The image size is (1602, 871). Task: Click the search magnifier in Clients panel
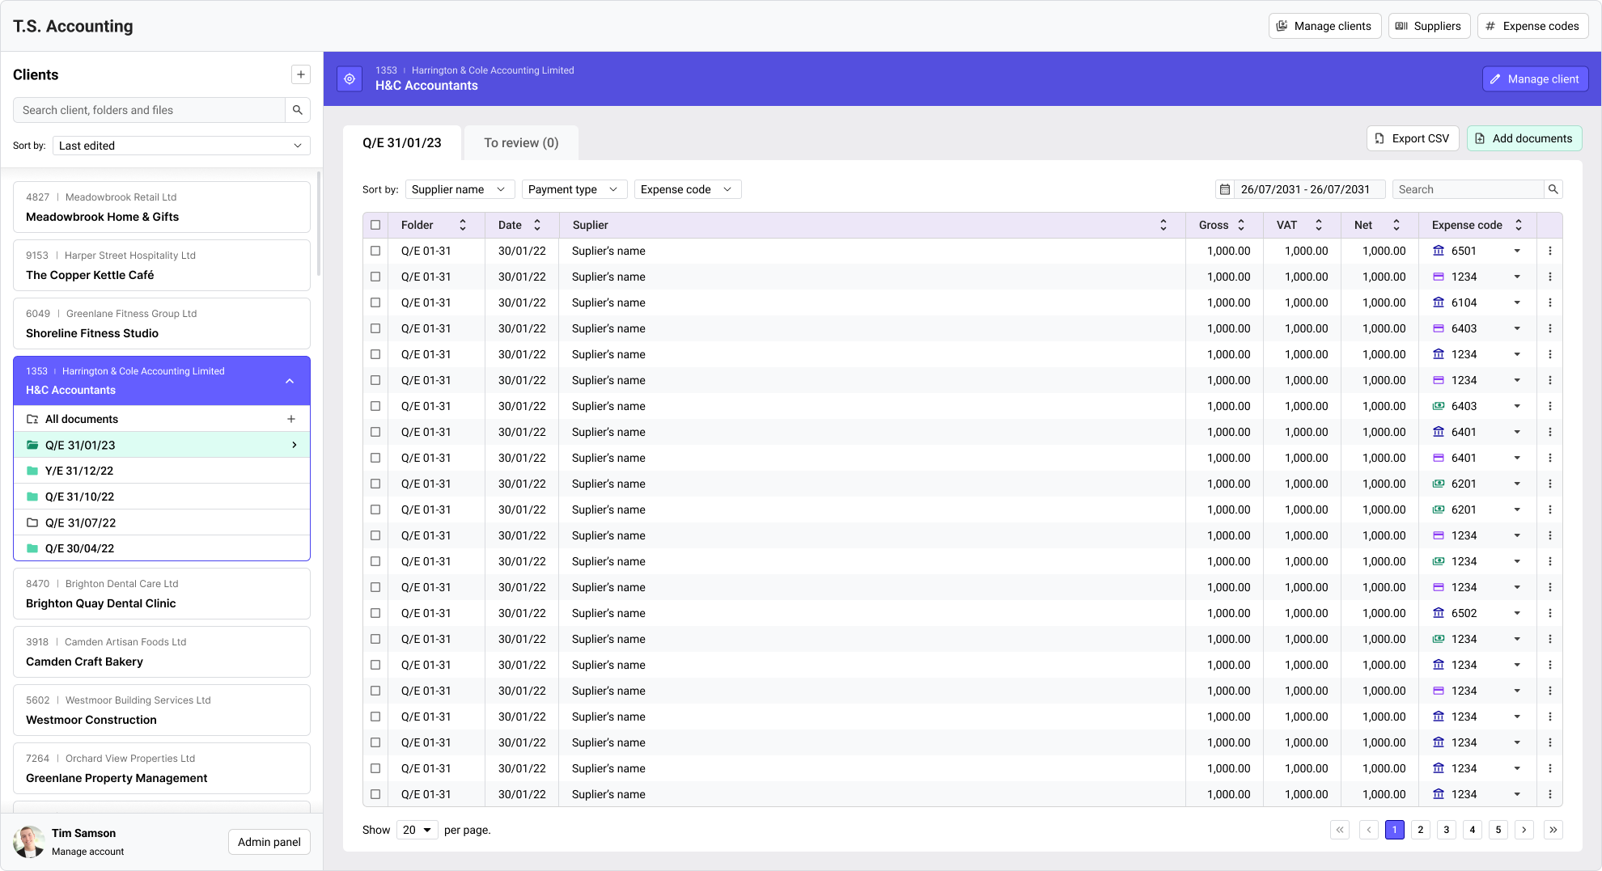pos(298,110)
